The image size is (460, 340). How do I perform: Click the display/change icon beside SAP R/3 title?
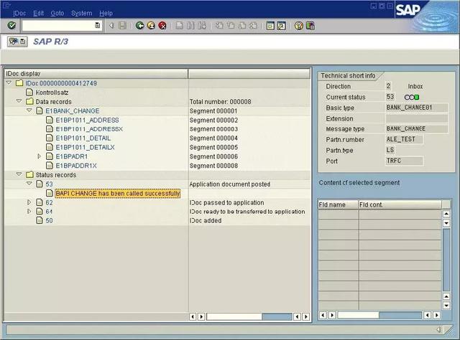(x=13, y=42)
